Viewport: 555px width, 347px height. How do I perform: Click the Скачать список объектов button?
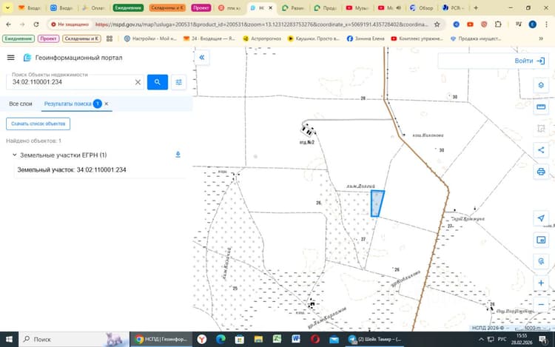tap(38, 124)
